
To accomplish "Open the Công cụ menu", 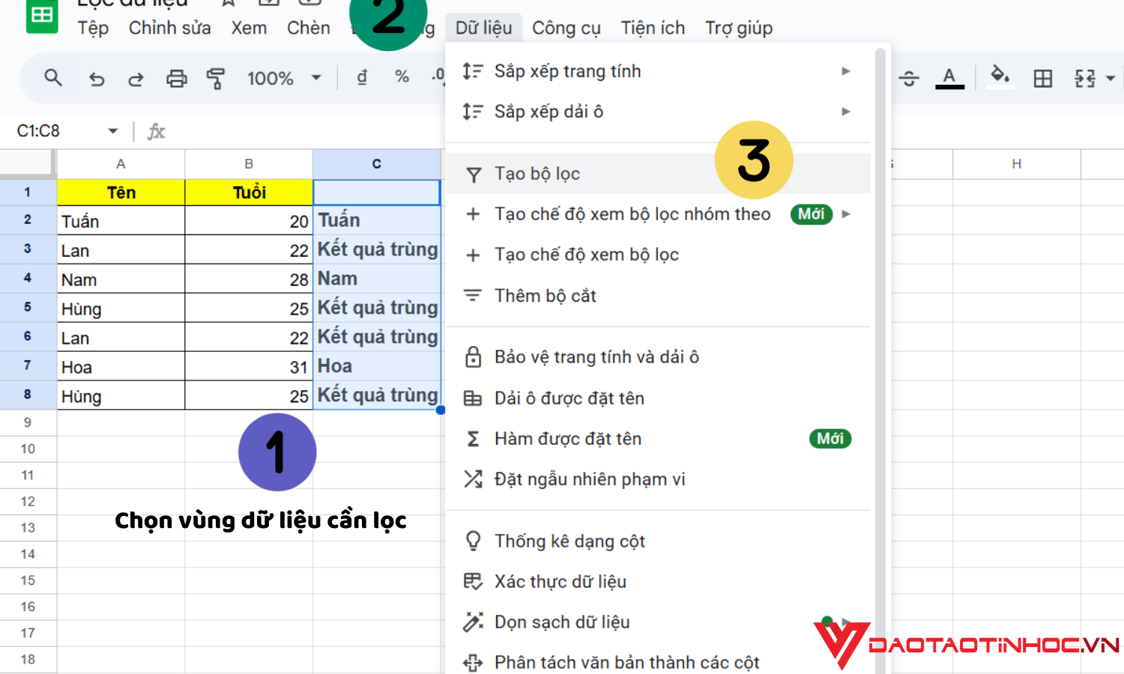I will (x=566, y=28).
